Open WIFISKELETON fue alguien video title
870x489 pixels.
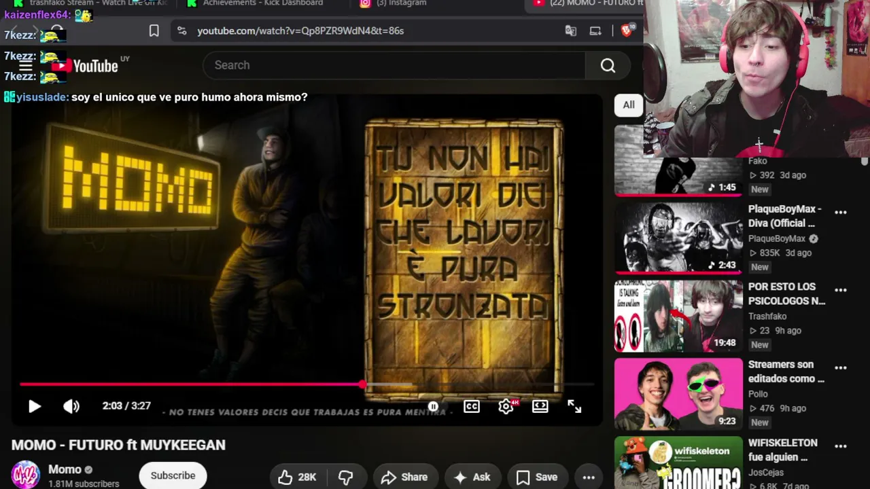tap(783, 450)
